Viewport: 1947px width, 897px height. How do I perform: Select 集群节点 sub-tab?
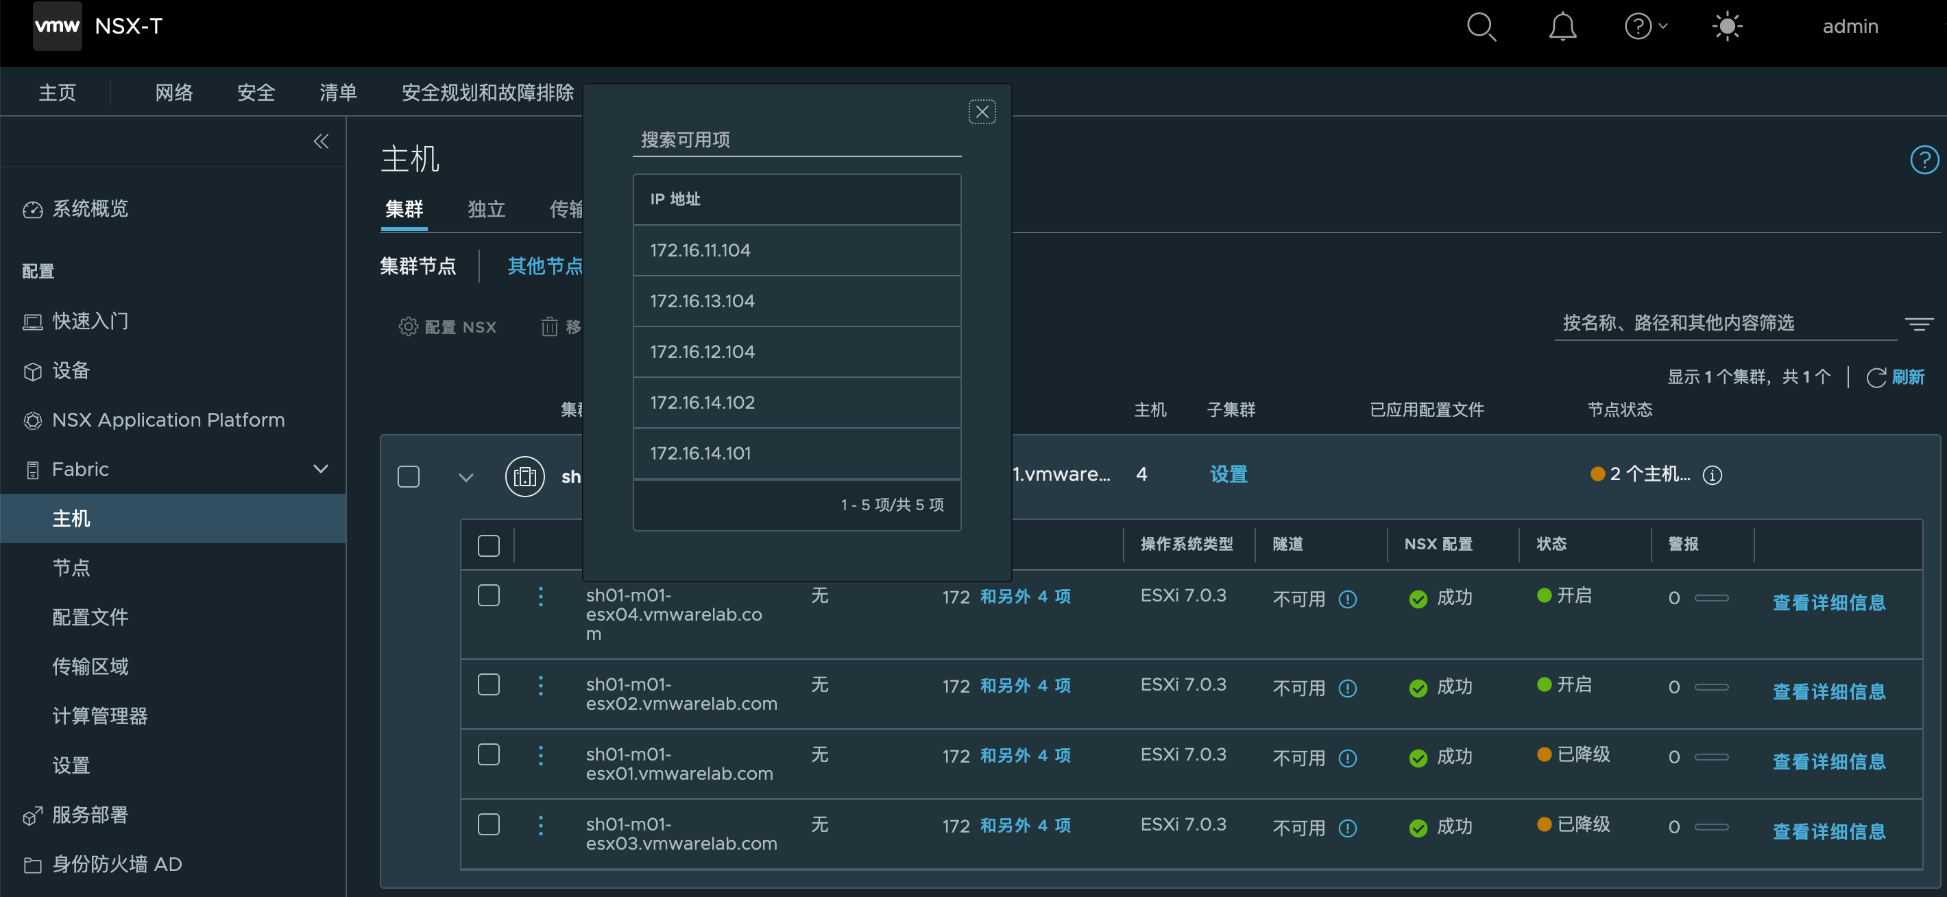coord(418,265)
